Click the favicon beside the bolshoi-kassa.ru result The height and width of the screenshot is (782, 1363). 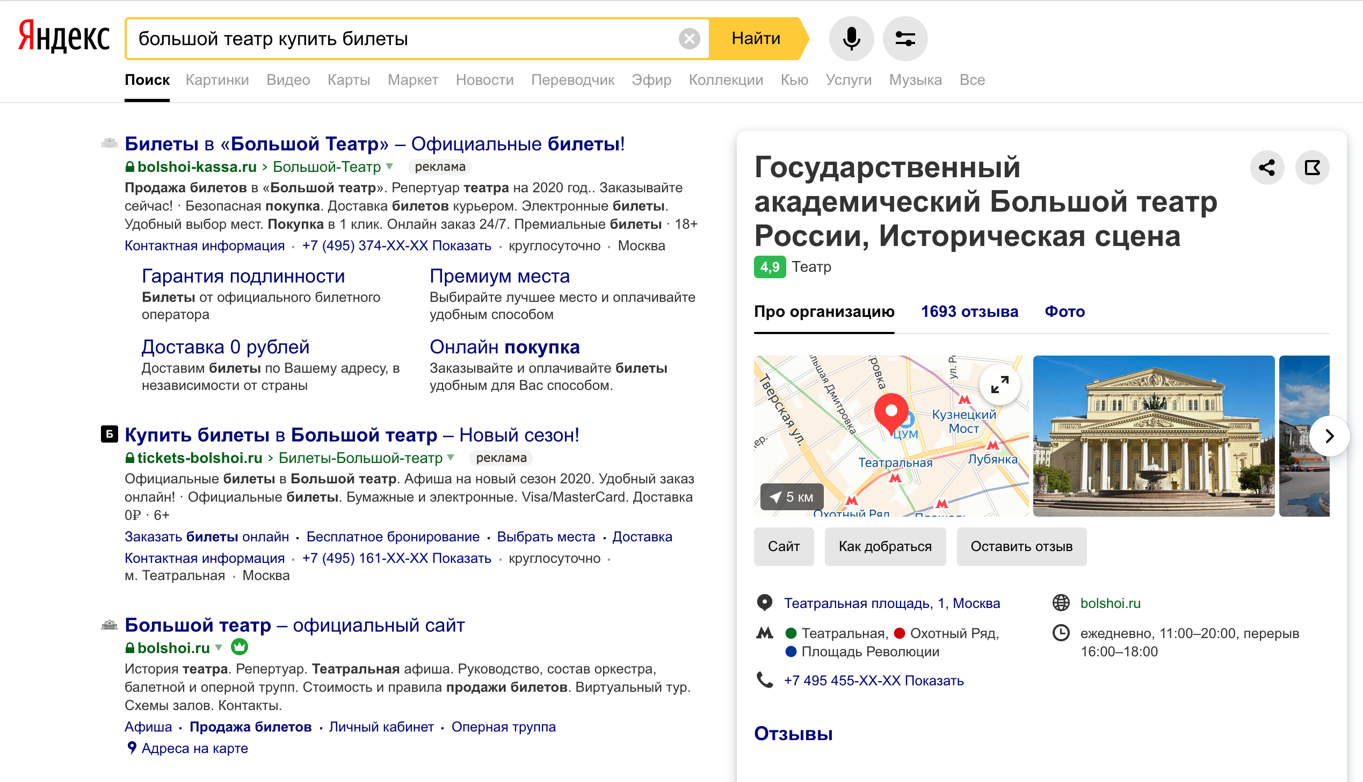[110, 143]
